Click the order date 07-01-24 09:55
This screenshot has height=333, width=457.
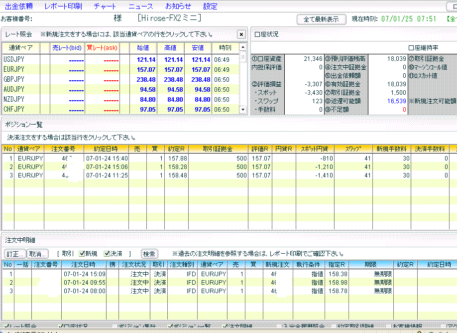point(85,283)
